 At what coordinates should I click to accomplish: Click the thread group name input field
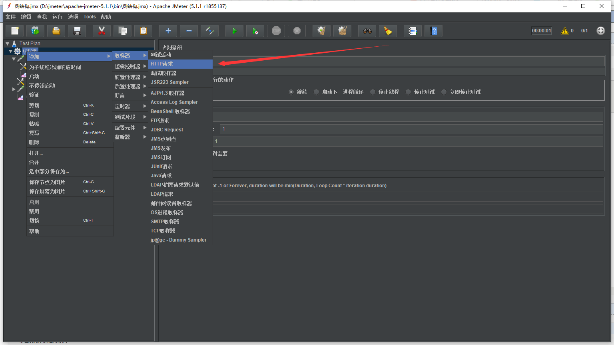tap(409, 61)
